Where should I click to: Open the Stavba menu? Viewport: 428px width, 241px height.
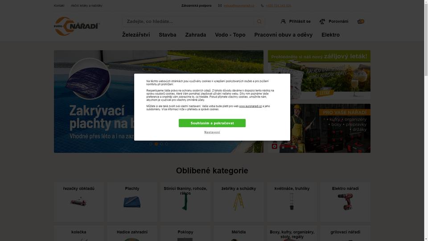[168, 35]
